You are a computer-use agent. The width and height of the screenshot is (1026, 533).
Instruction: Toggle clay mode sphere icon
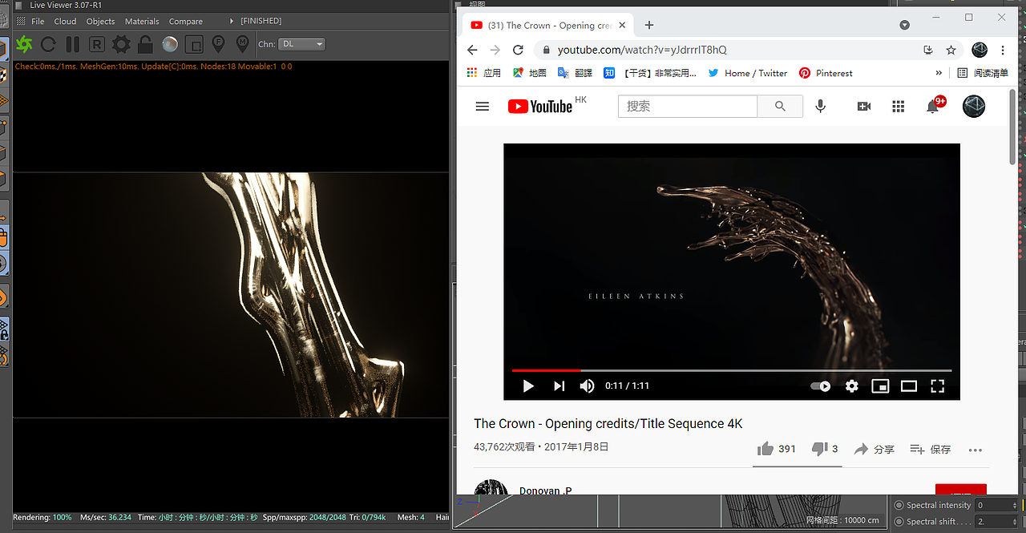170,44
